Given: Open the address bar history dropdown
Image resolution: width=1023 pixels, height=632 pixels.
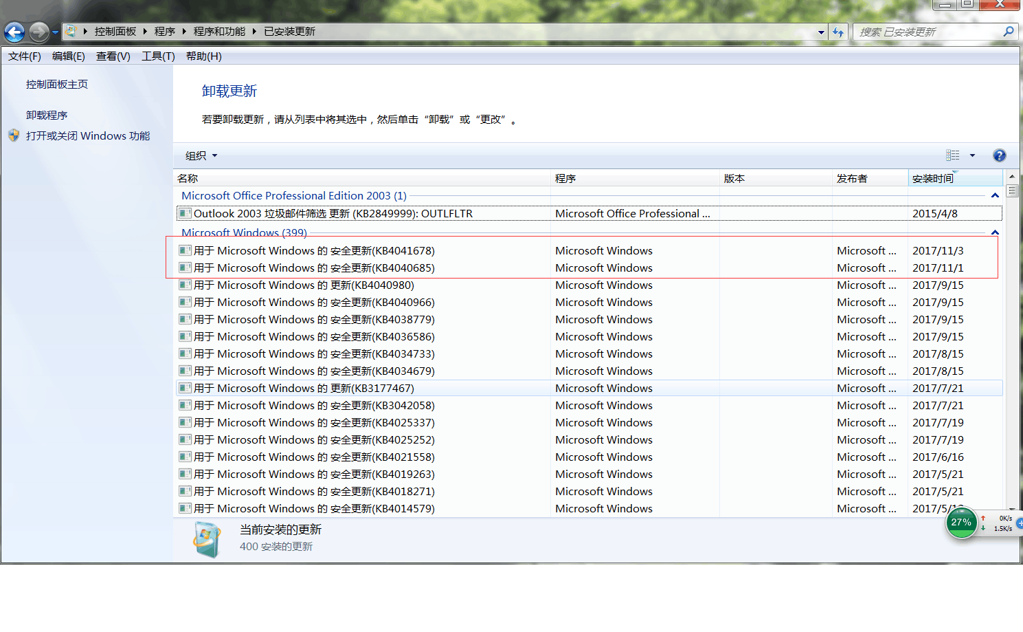Looking at the screenshot, I should [x=821, y=32].
